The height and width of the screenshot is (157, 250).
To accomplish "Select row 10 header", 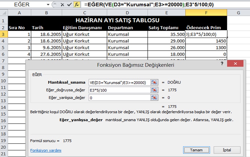I will point(4,81).
